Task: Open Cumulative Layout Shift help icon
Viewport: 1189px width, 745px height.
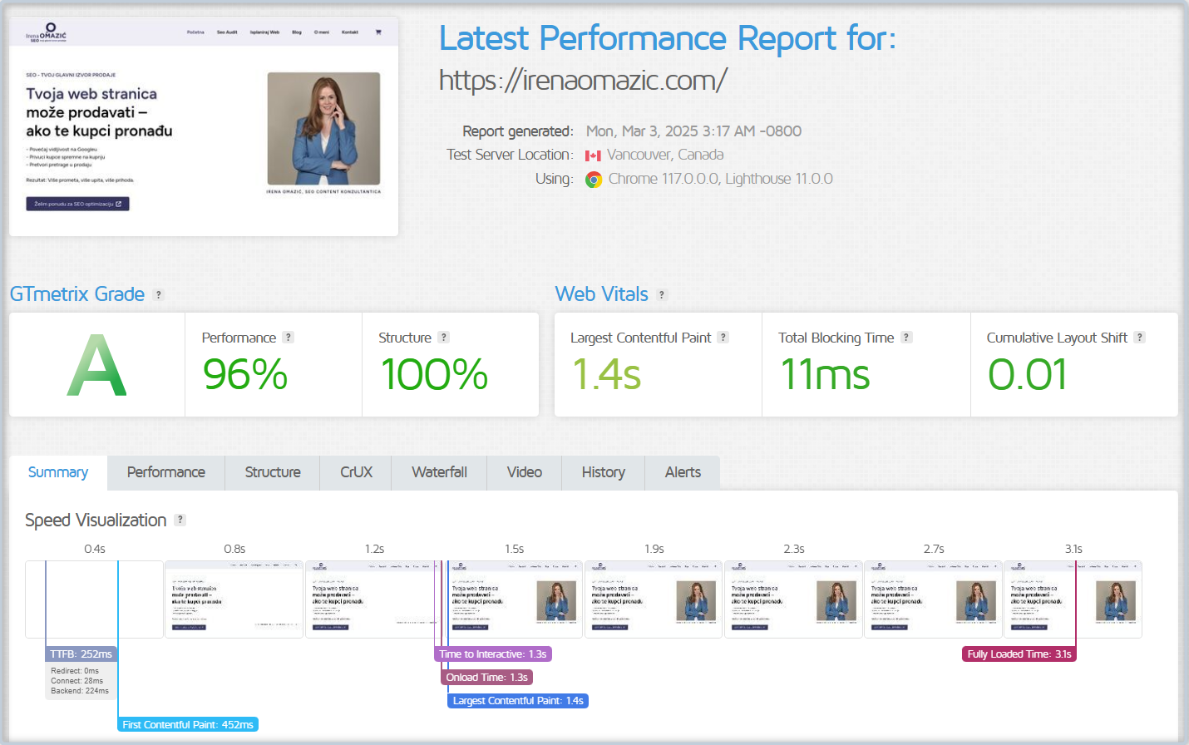Action: (1140, 338)
